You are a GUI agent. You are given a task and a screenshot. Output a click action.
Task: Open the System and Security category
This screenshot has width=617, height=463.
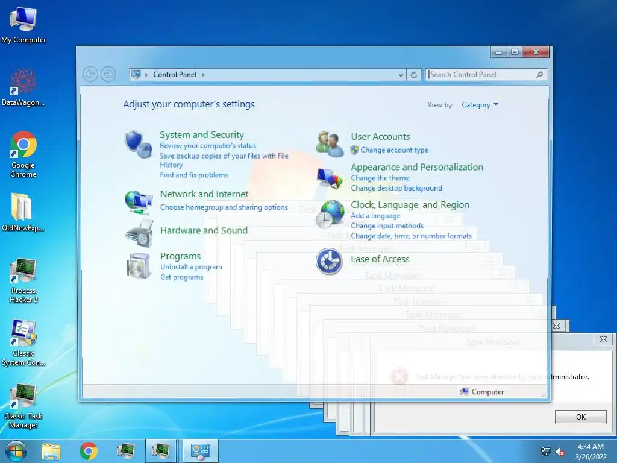201,134
